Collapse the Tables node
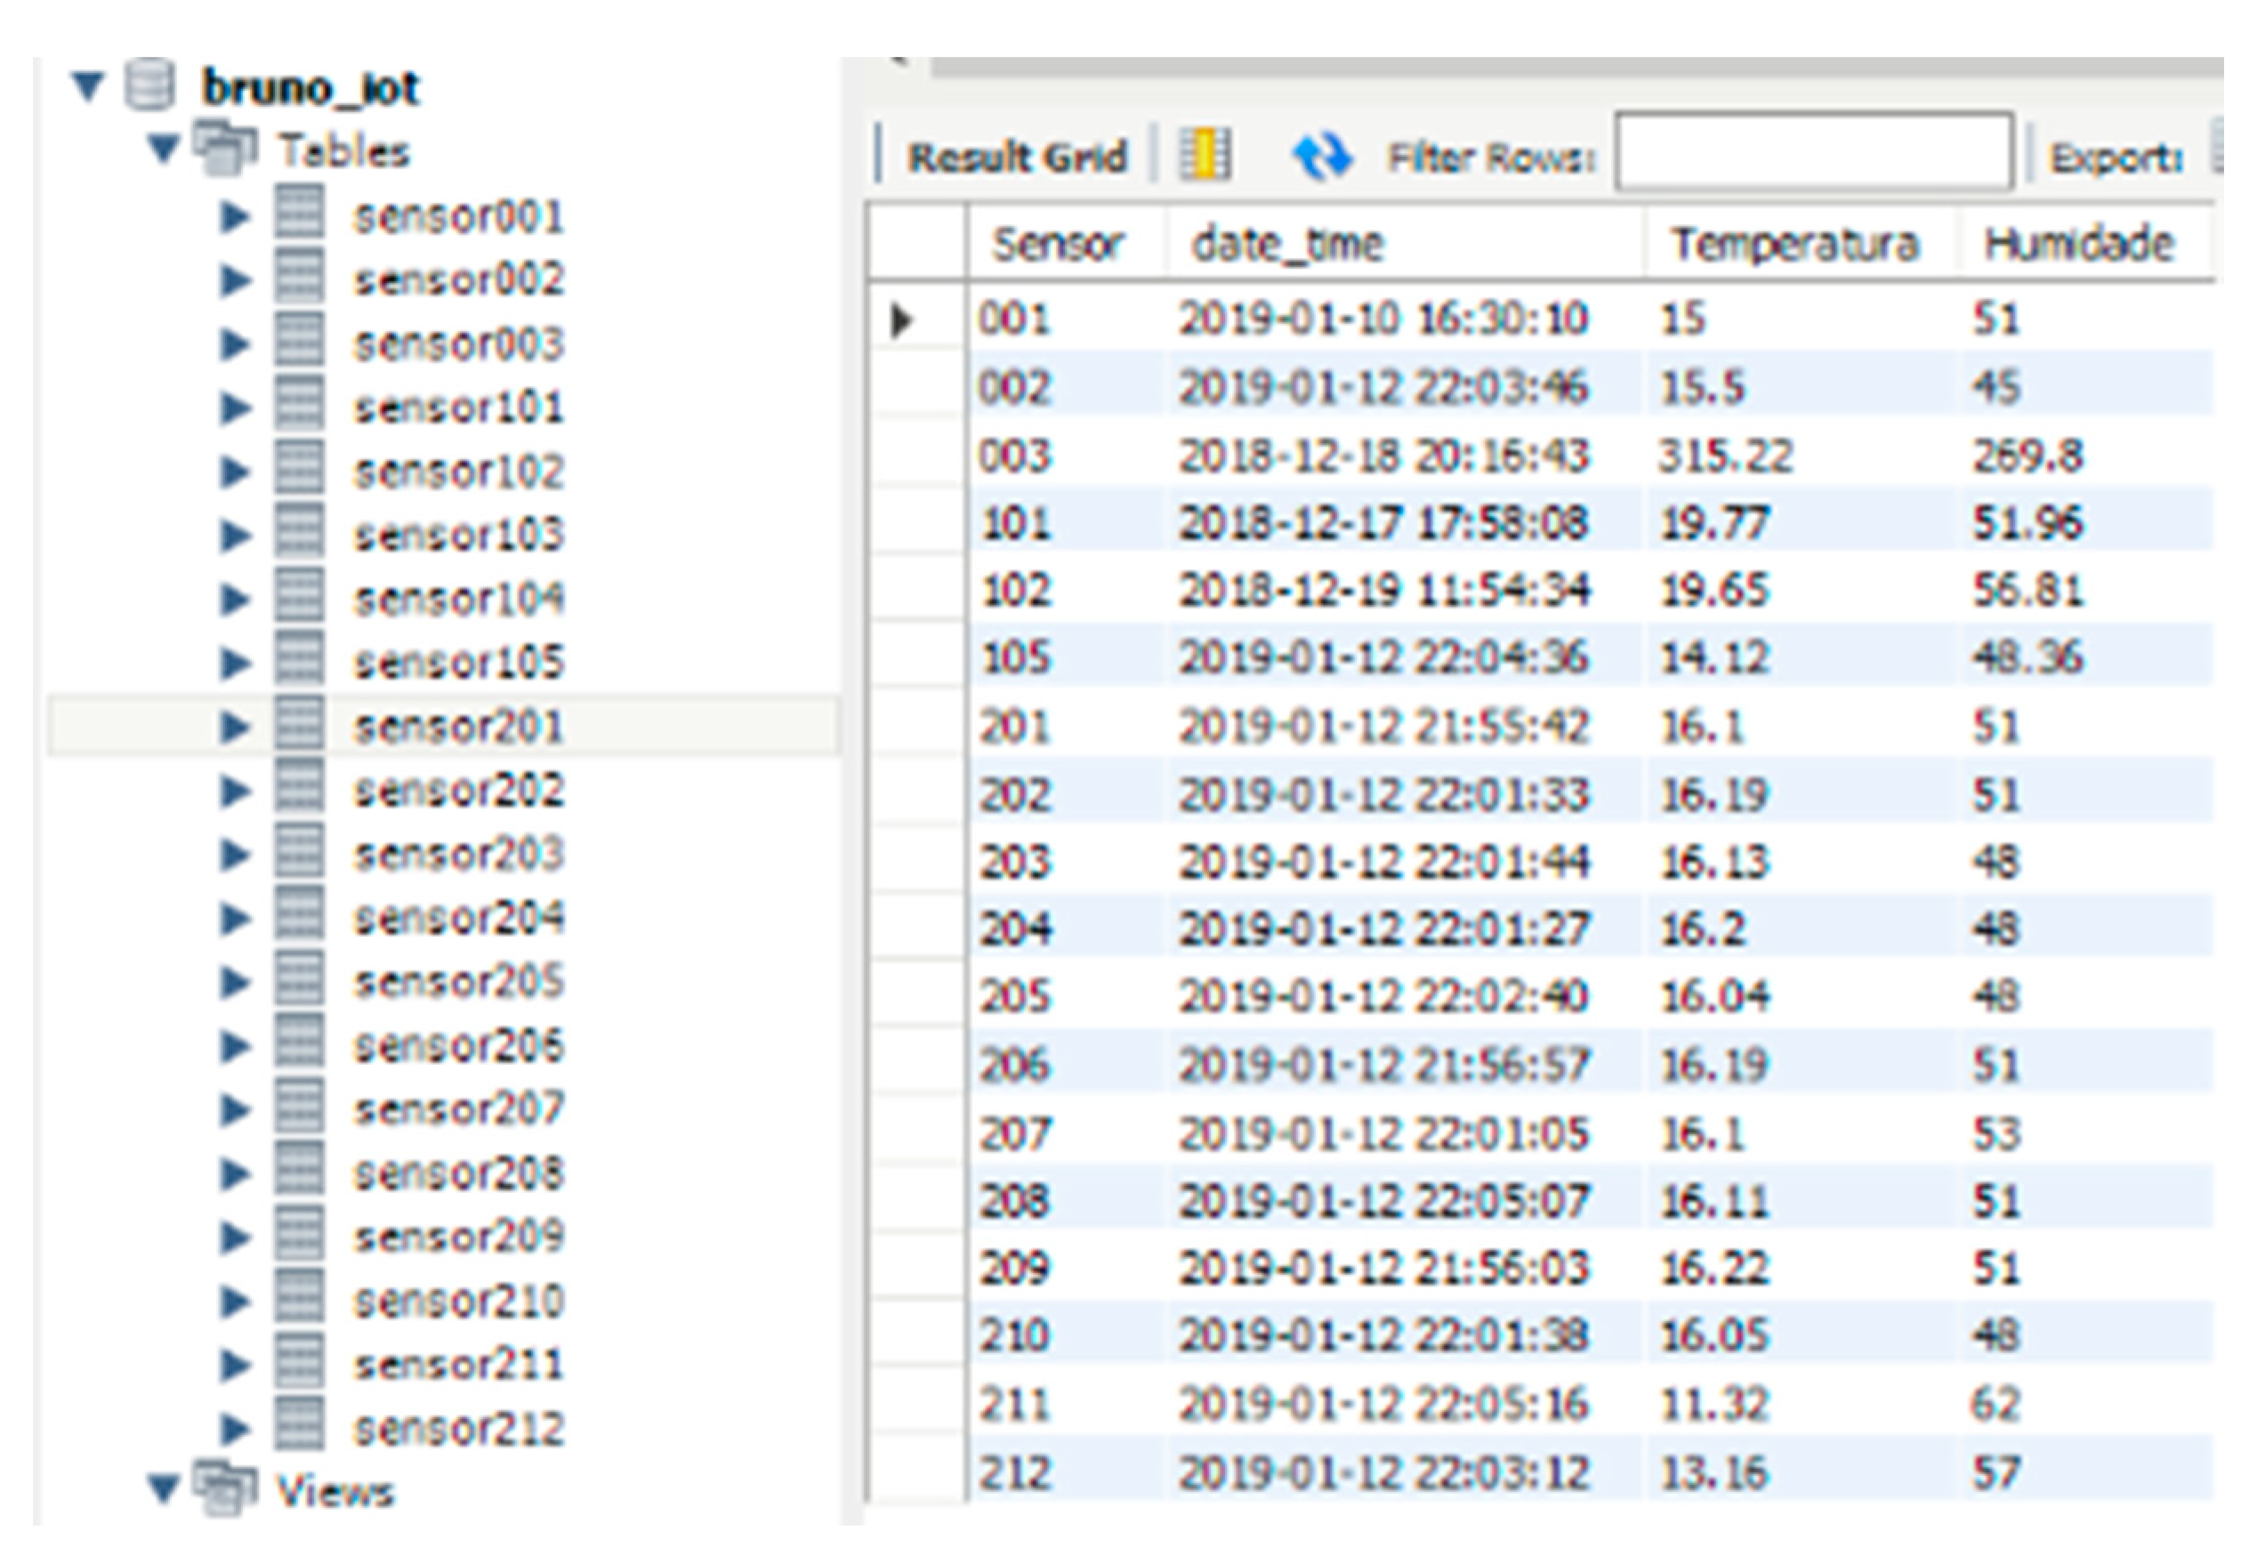The image size is (2249, 1555). click(x=164, y=150)
